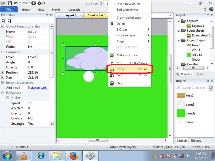215x161 pixels.
Task: Select cloud thumbnail in Objects panel
Action: (181, 104)
